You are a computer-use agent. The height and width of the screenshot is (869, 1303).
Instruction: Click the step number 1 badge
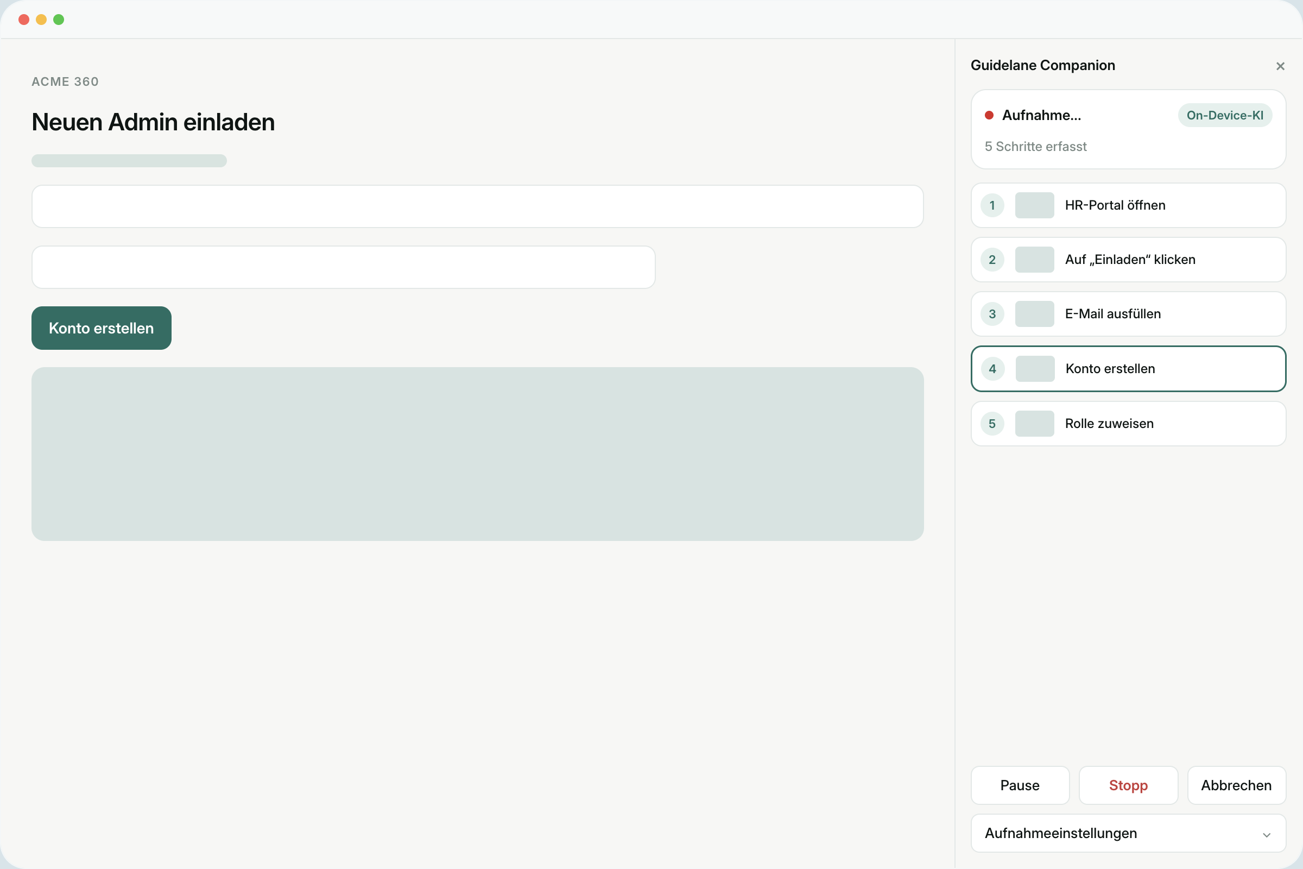pyautogui.click(x=992, y=205)
